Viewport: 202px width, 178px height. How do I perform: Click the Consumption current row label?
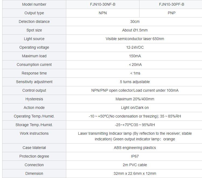pyautogui.click(x=34, y=65)
